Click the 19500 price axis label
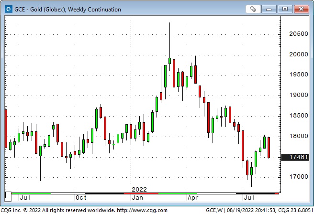The width and height of the screenshot is (314, 214). pos(299,75)
